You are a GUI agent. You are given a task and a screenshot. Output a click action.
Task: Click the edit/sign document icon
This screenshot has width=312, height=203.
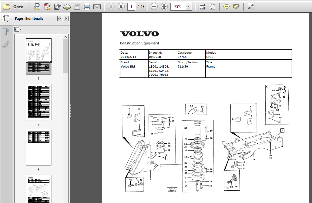[57, 7]
